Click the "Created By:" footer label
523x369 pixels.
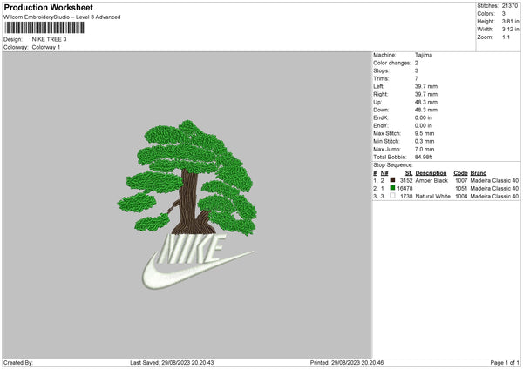tap(18, 363)
